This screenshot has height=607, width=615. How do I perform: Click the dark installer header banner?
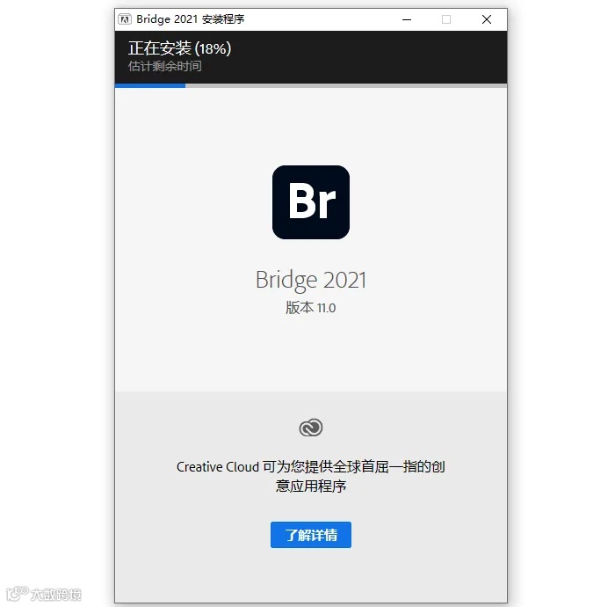click(311, 57)
